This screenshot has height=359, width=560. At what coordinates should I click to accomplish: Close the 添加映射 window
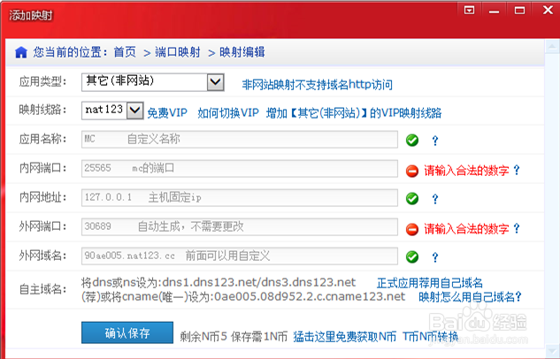[x=548, y=10]
